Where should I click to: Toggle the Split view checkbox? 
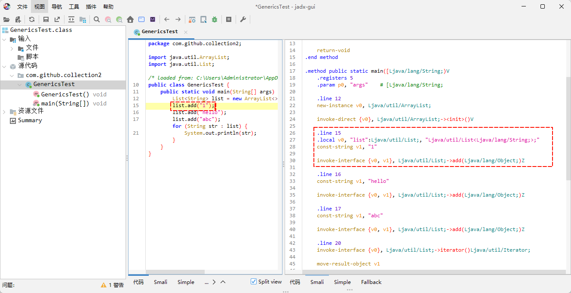tap(254, 281)
